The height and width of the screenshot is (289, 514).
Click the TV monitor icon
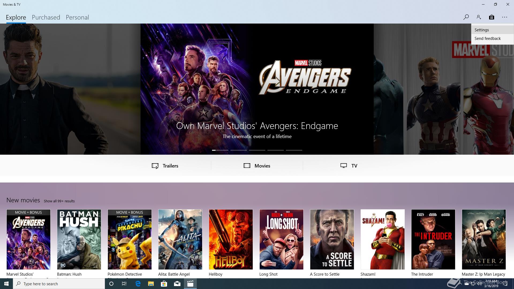tap(344, 166)
